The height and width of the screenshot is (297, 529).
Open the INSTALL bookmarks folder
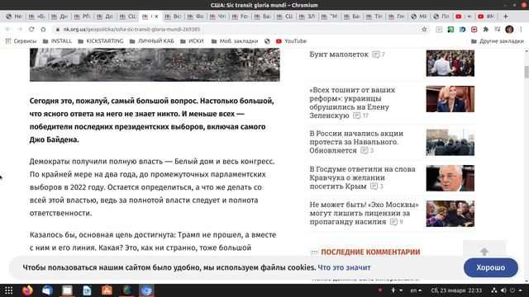pos(57,41)
